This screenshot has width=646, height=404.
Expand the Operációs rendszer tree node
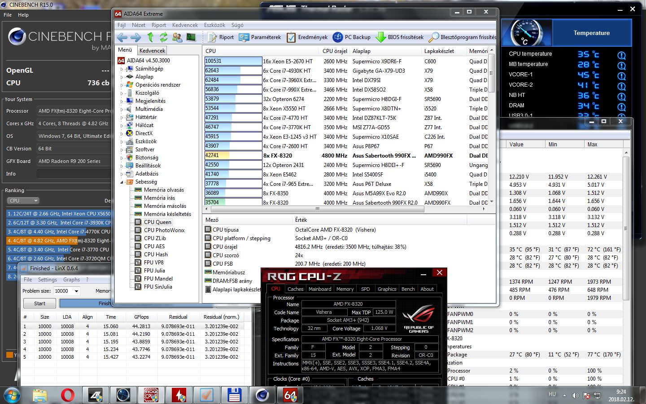point(121,85)
